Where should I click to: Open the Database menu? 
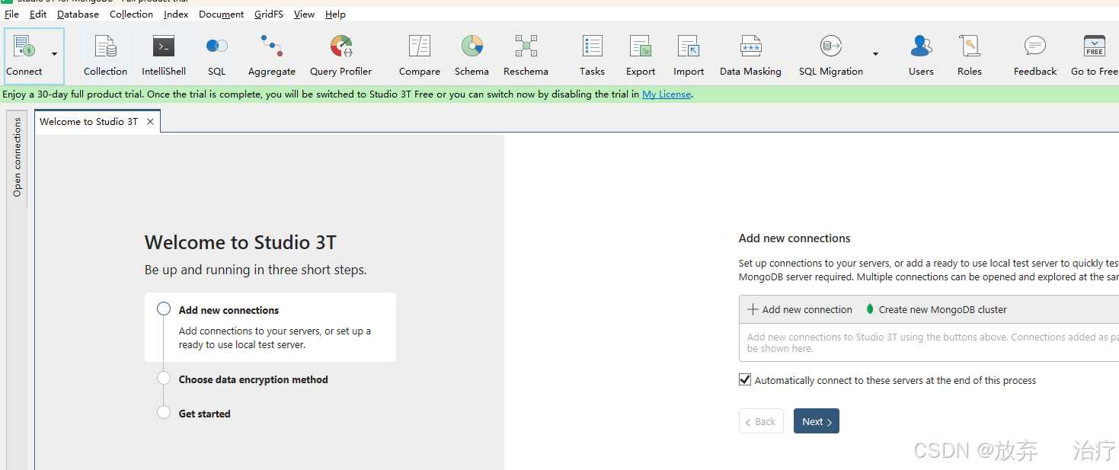coord(78,14)
